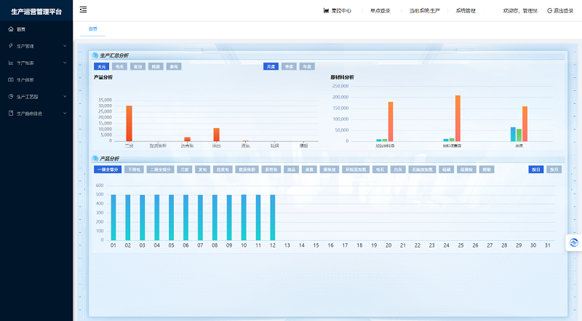The width and height of the screenshot is (582, 321).
Task: Click the 生产管理 sidebar icon
Action: (11, 46)
